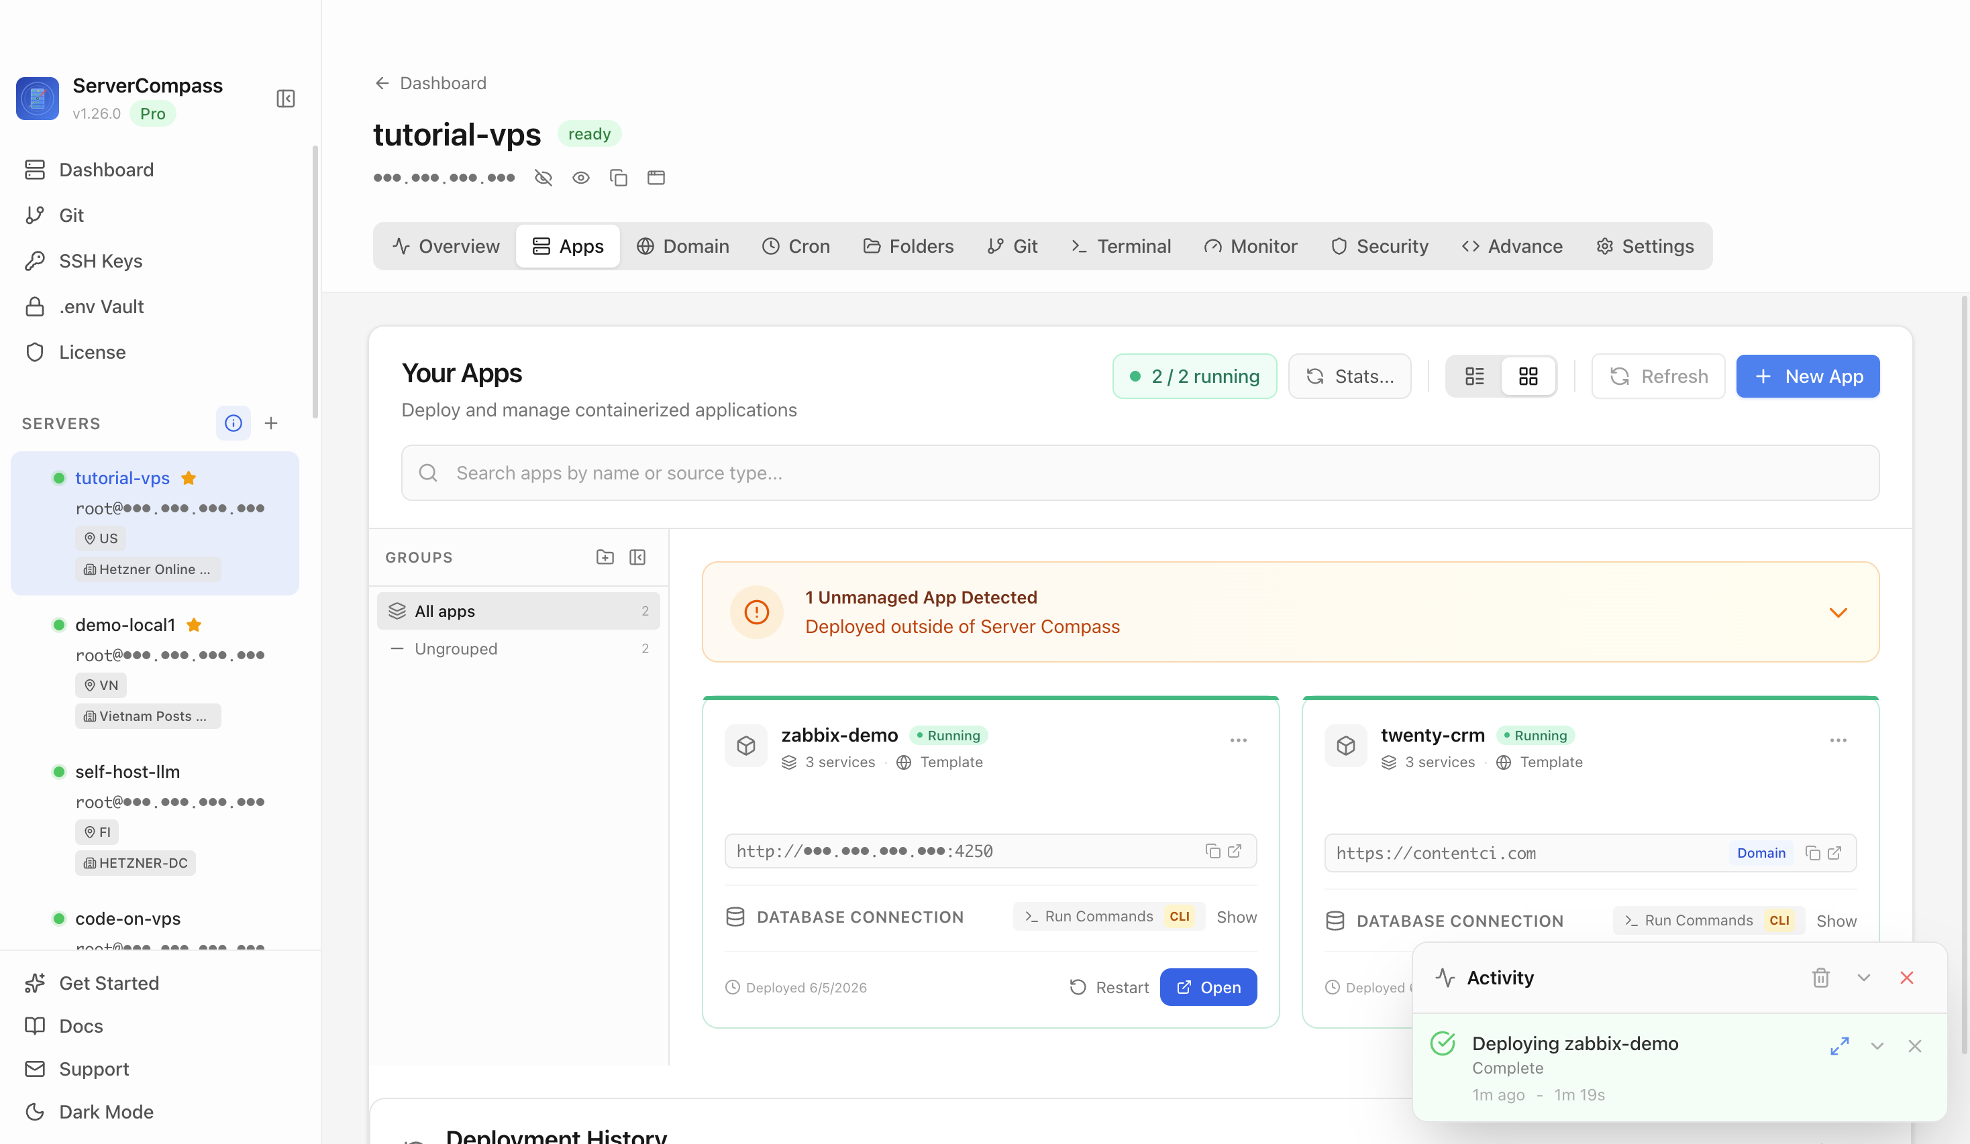Image resolution: width=1970 pixels, height=1144 pixels.
Task: Open twenty-crm more options menu
Action: (x=1838, y=740)
